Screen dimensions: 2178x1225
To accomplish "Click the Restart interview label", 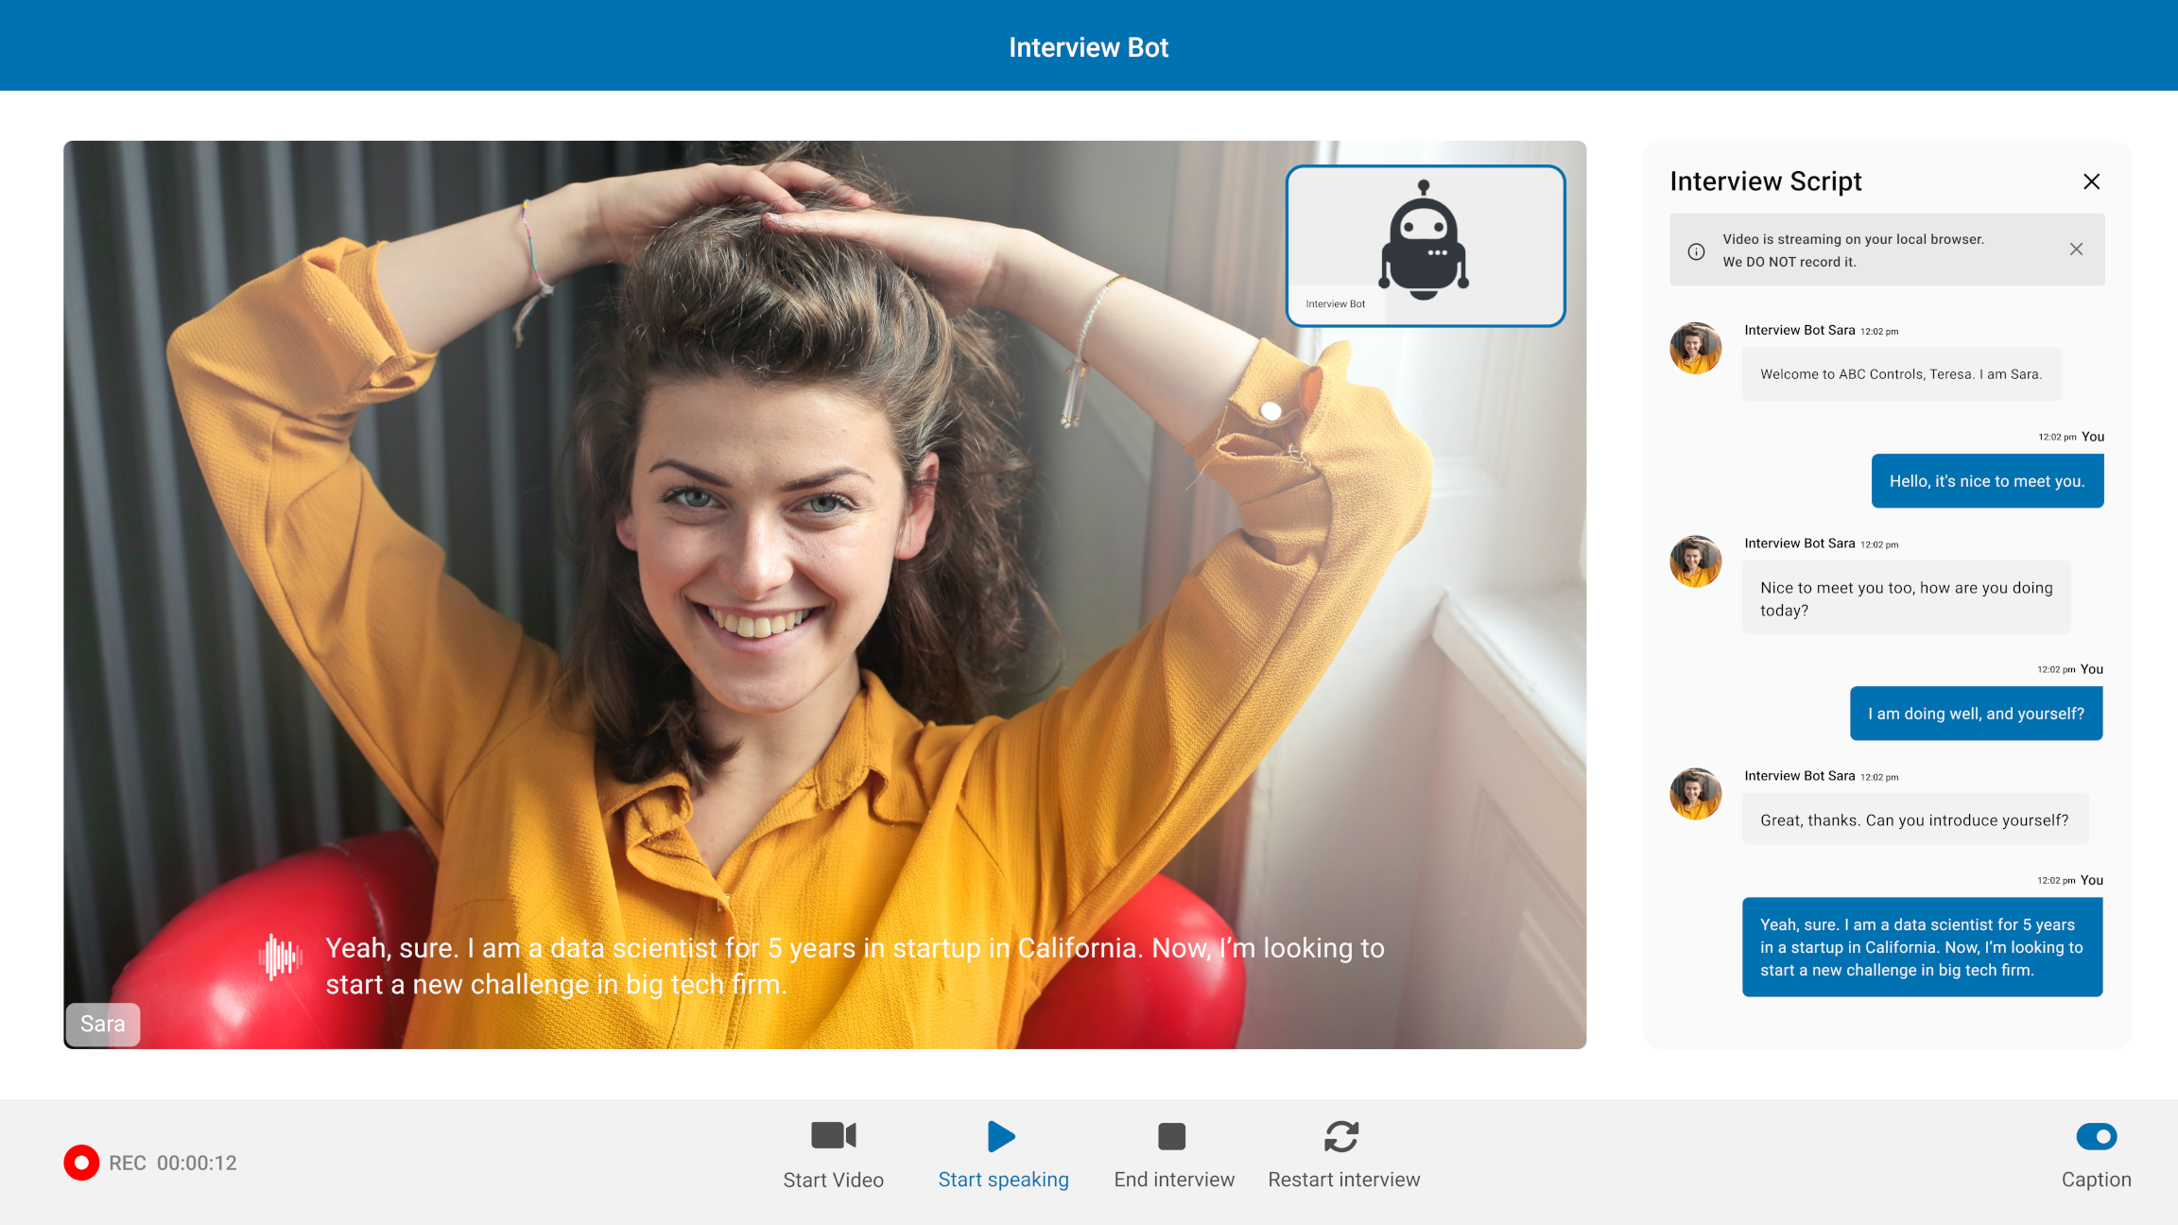I will point(1343,1180).
